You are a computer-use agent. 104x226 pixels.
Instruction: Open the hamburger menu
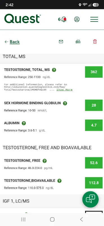pos(94,19)
